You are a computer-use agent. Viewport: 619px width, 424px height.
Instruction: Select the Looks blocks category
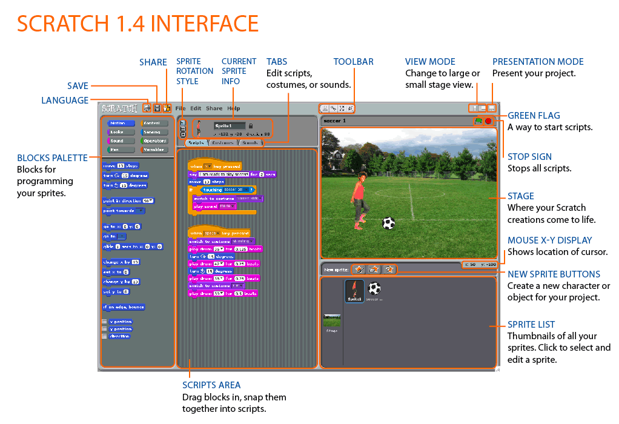118,131
